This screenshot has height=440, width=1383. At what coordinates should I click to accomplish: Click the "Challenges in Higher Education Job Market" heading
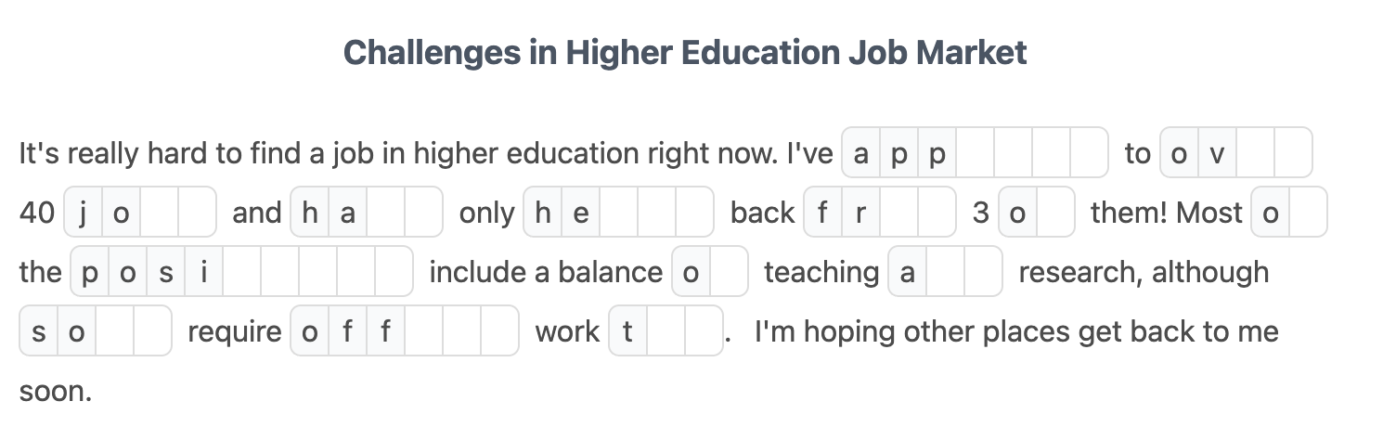685,53
